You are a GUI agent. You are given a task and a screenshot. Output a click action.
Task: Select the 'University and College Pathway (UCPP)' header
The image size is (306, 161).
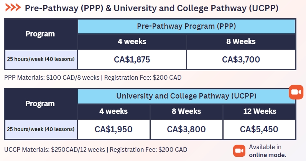click(x=186, y=96)
